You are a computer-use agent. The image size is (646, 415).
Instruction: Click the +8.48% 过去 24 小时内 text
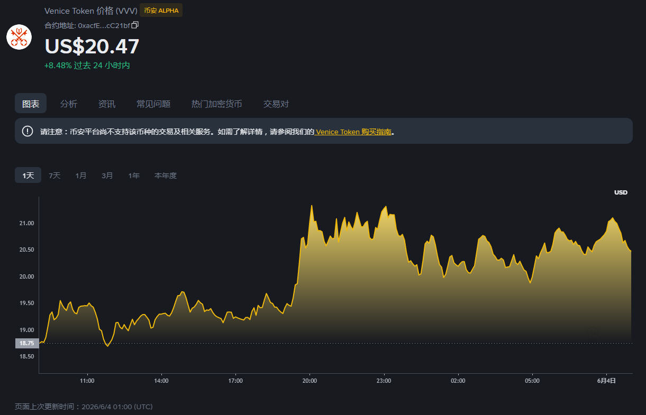click(87, 65)
